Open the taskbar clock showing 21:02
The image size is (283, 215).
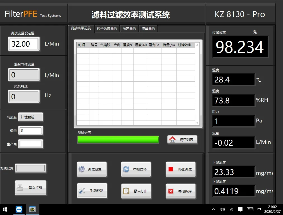tap(272, 209)
